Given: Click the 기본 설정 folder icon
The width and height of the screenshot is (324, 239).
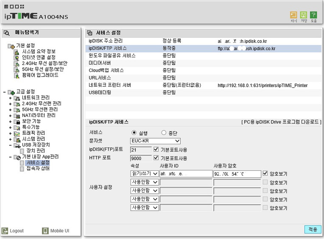Looking at the screenshot, I should [11, 46].
